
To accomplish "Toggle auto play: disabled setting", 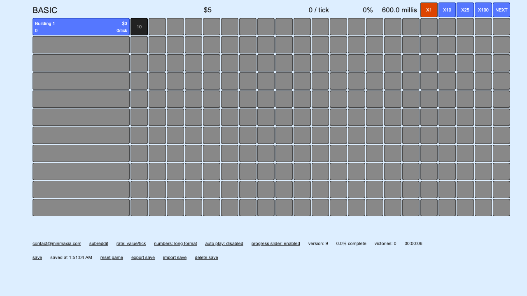I will click(224, 243).
